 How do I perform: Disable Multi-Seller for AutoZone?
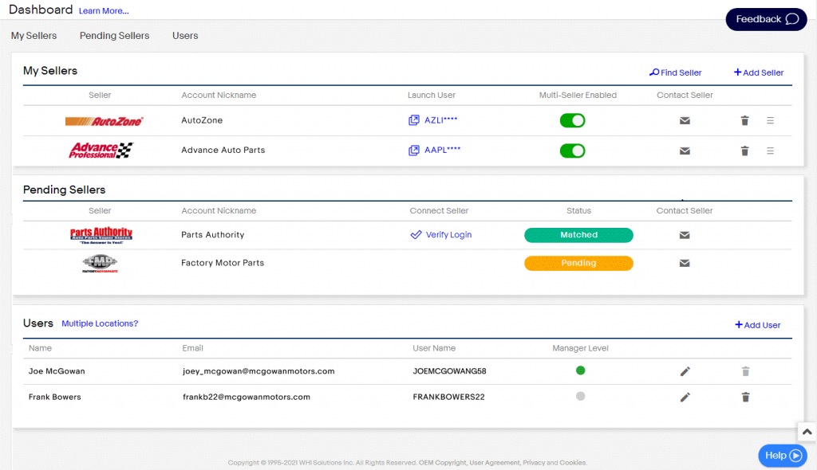click(572, 119)
